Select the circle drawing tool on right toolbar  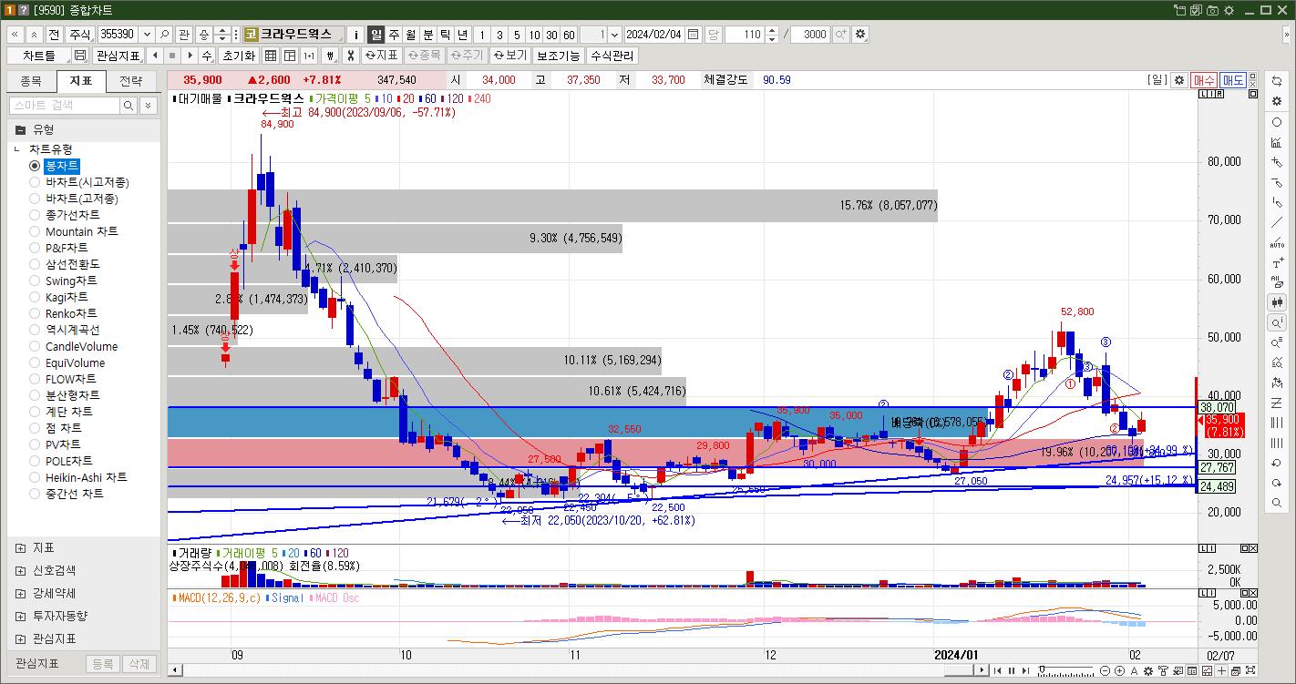tap(1277, 122)
